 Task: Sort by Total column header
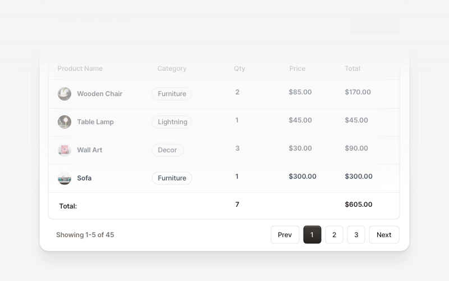[x=352, y=69]
